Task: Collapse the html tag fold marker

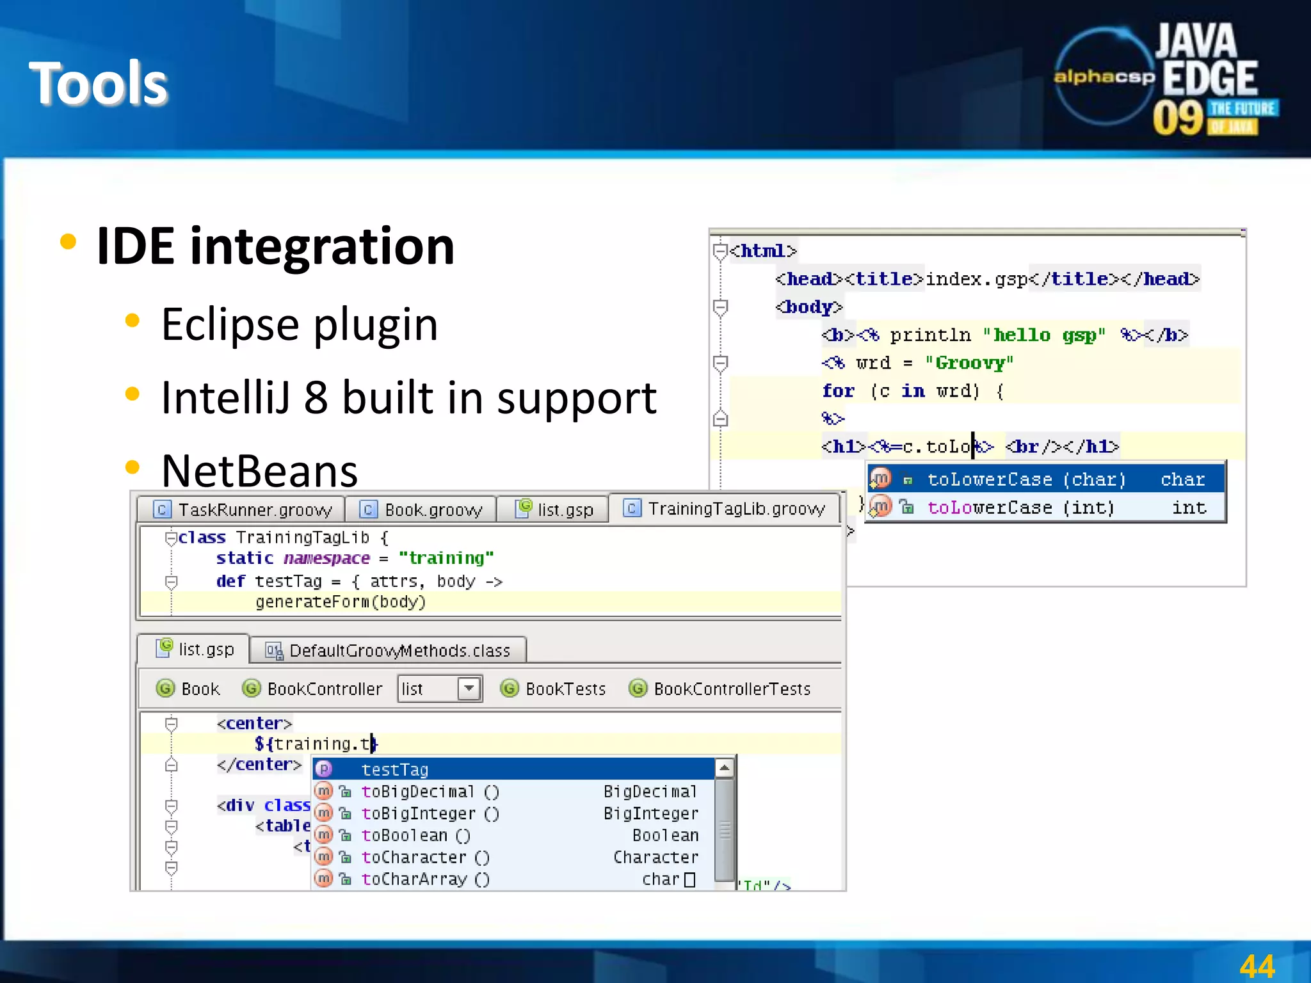Action: [x=721, y=251]
